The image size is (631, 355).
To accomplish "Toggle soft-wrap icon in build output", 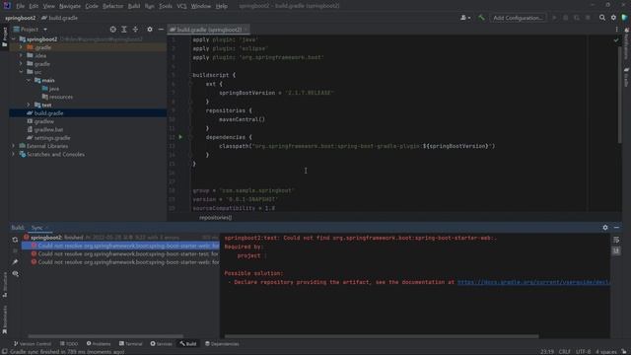I will [x=616, y=240].
